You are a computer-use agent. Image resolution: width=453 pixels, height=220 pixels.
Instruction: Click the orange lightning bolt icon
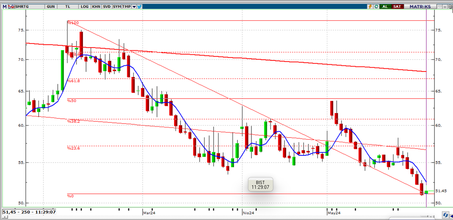(371, 6)
